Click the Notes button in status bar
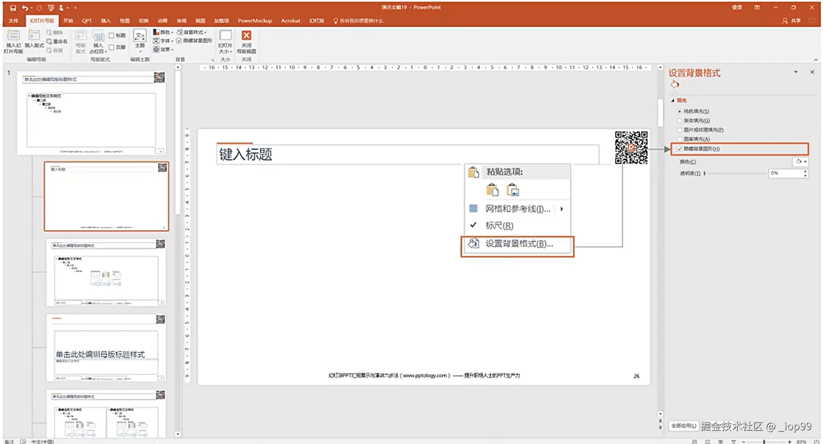The width and height of the screenshot is (823, 444). coord(9,441)
